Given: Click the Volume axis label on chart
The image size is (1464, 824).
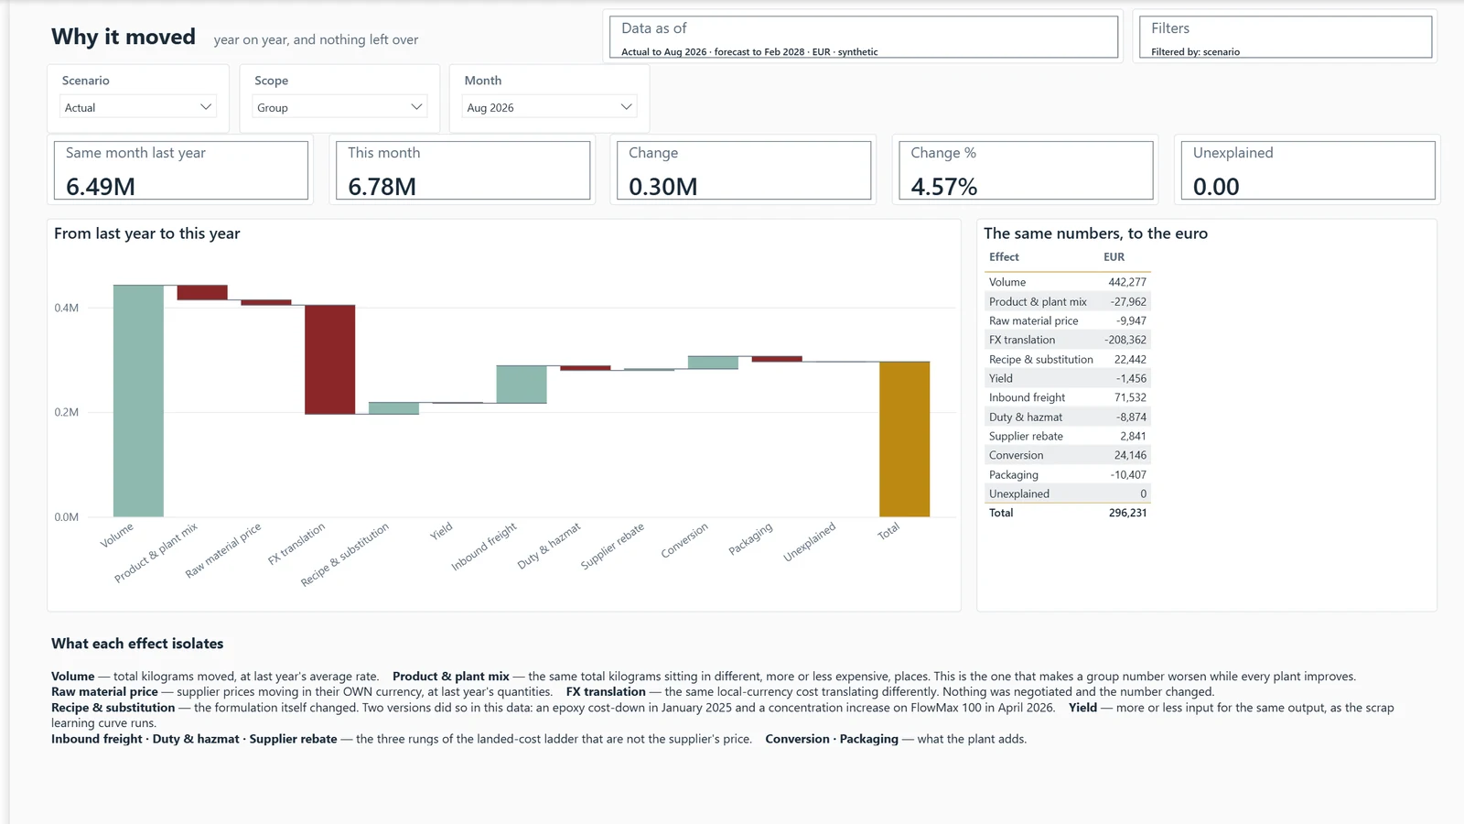Looking at the screenshot, I should tap(117, 535).
